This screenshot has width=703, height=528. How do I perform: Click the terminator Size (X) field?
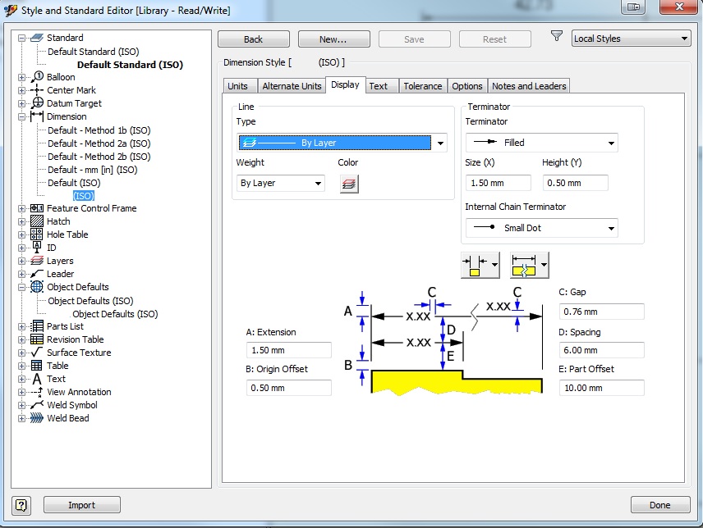[499, 183]
